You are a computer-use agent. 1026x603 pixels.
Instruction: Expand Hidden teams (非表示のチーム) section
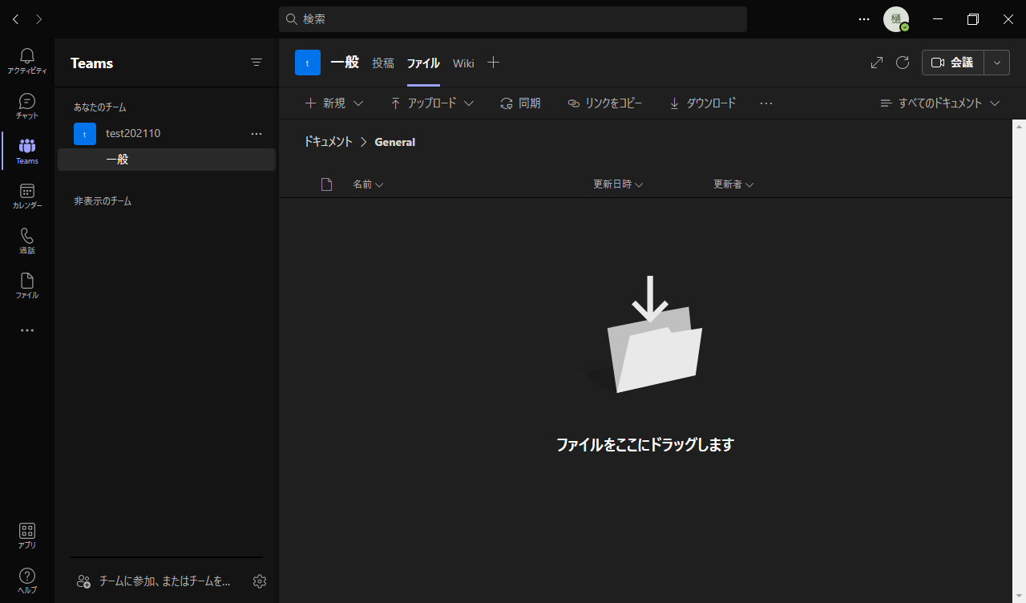coord(103,201)
